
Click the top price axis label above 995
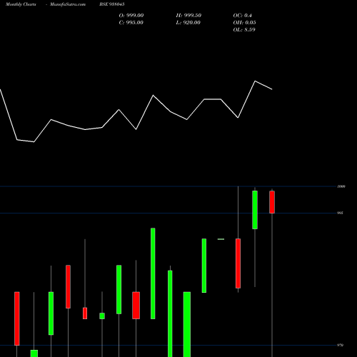coord(341,186)
